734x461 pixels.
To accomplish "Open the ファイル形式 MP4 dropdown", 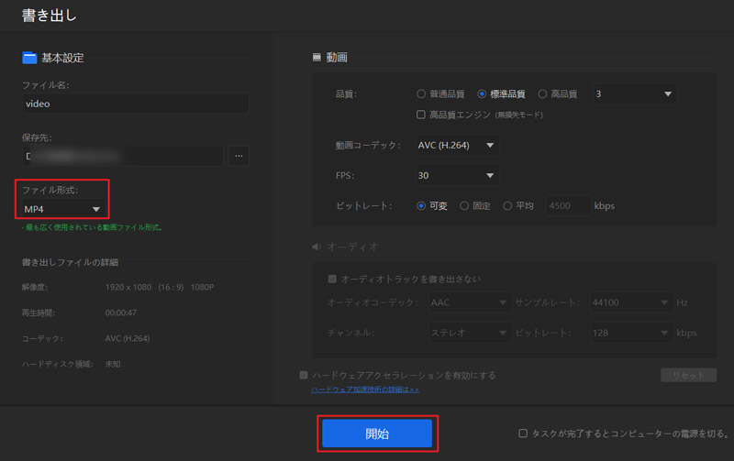I will [x=62, y=209].
